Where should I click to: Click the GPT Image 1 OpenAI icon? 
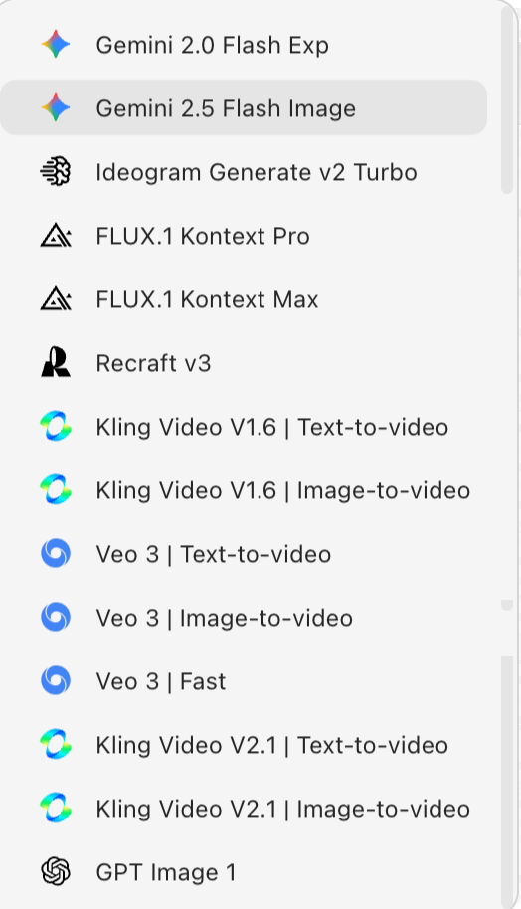[56, 871]
